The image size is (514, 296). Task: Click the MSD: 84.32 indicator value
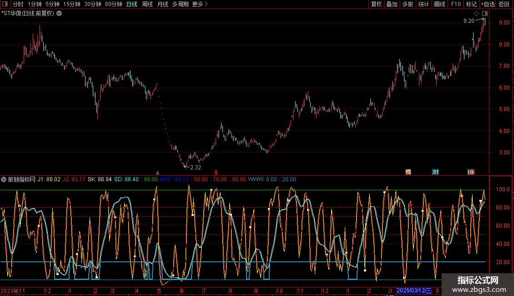[174, 179]
